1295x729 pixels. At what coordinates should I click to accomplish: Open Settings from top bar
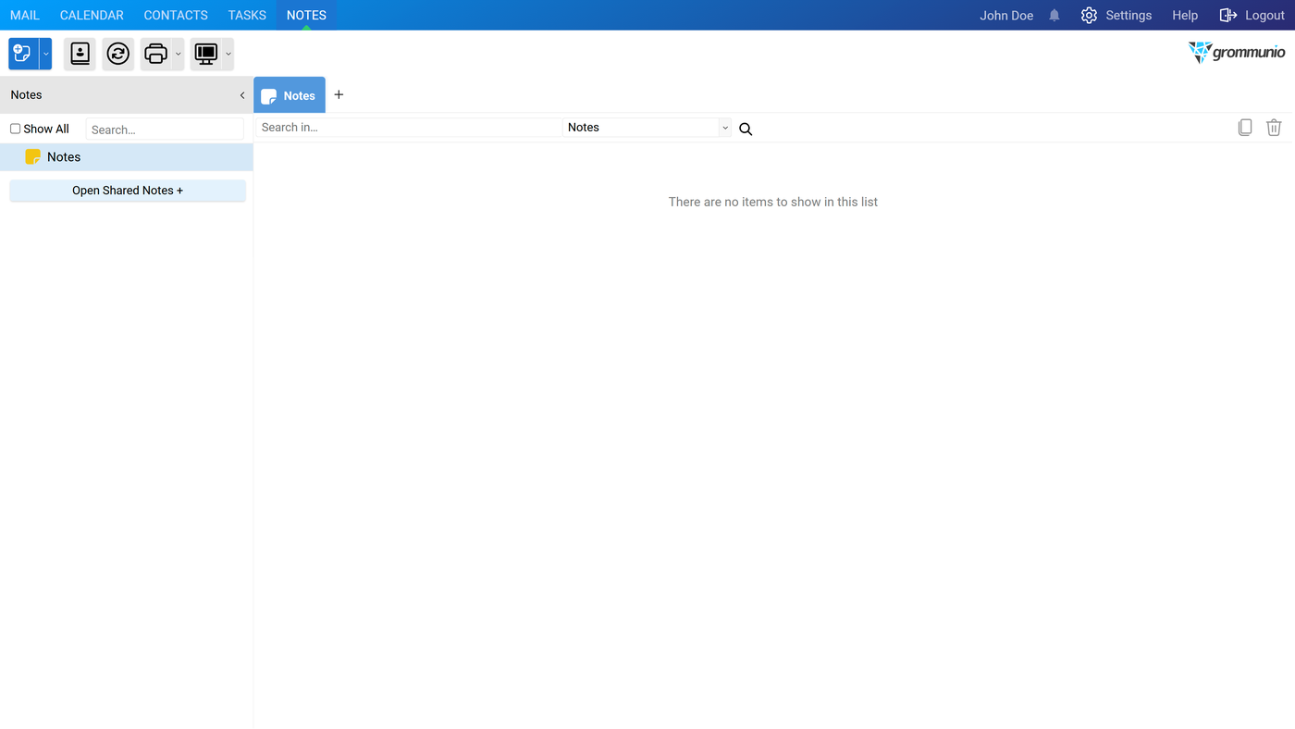1116,15
